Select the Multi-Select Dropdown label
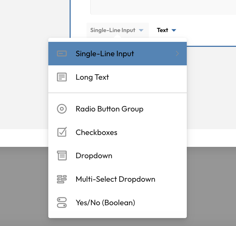236x226 pixels. point(116,179)
